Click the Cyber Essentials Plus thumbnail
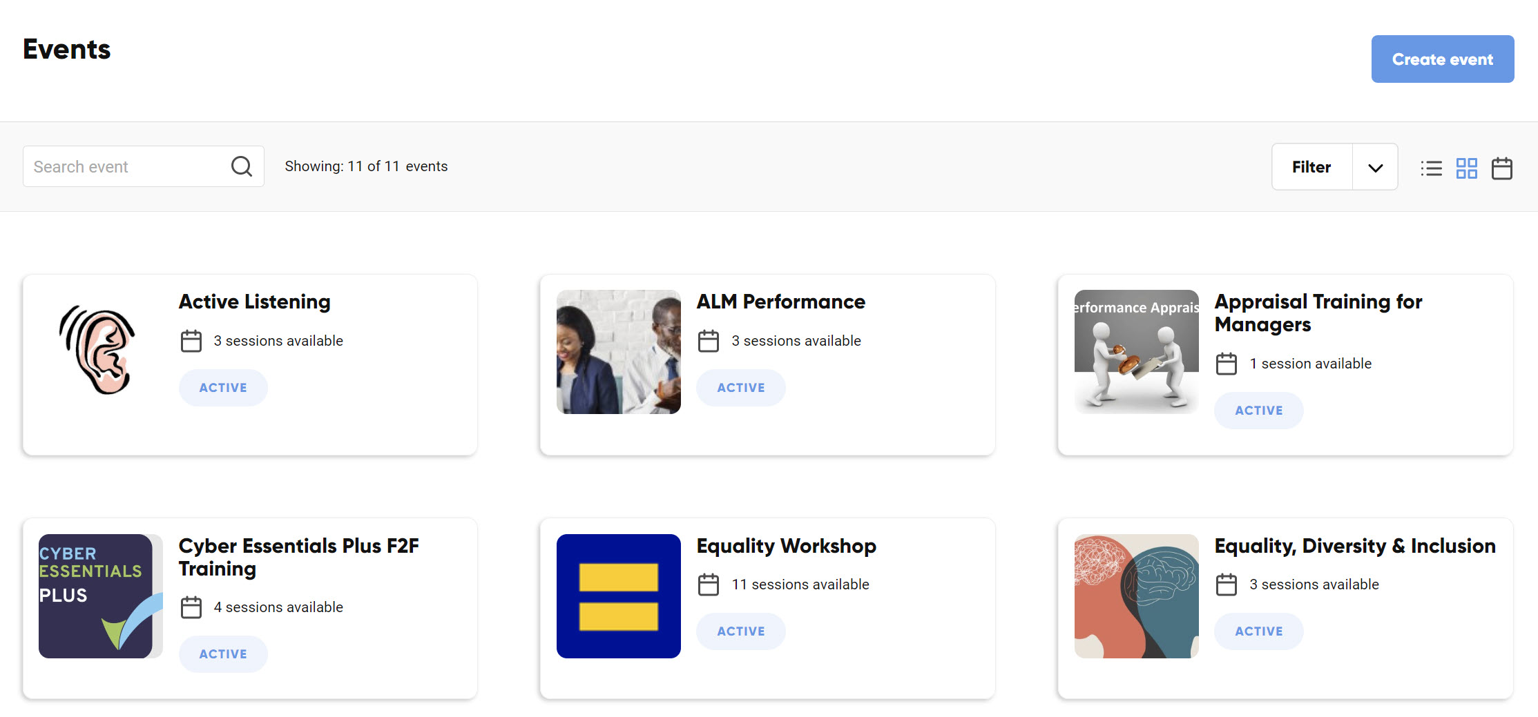The height and width of the screenshot is (717, 1538). [x=101, y=596]
